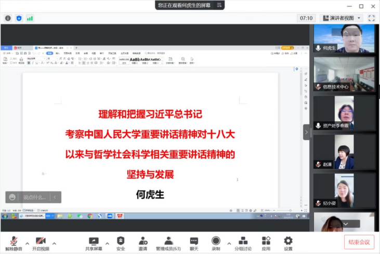380x254 pixels.
Task: Open Chrome from shared taskbar
Action: pos(89,216)
